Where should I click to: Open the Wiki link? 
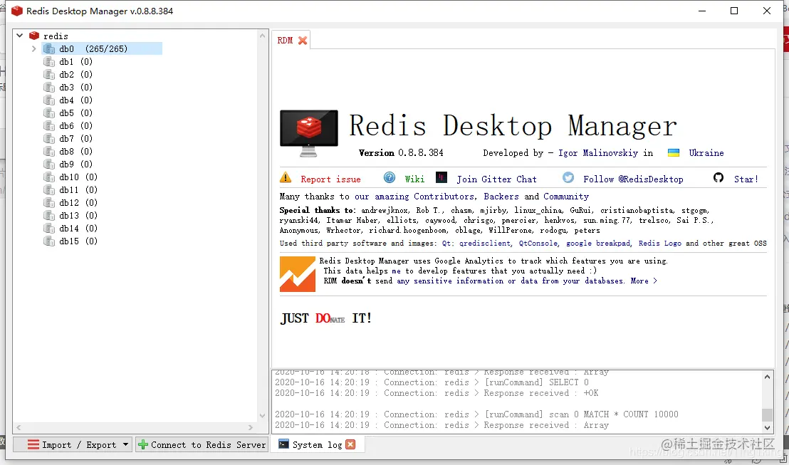pos(414,179)
